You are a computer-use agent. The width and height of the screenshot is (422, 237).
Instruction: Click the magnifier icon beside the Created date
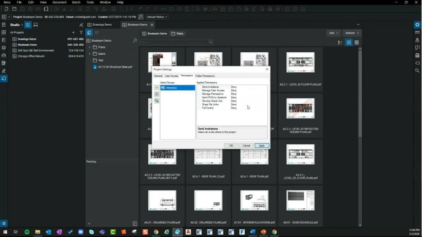(141, 17)
